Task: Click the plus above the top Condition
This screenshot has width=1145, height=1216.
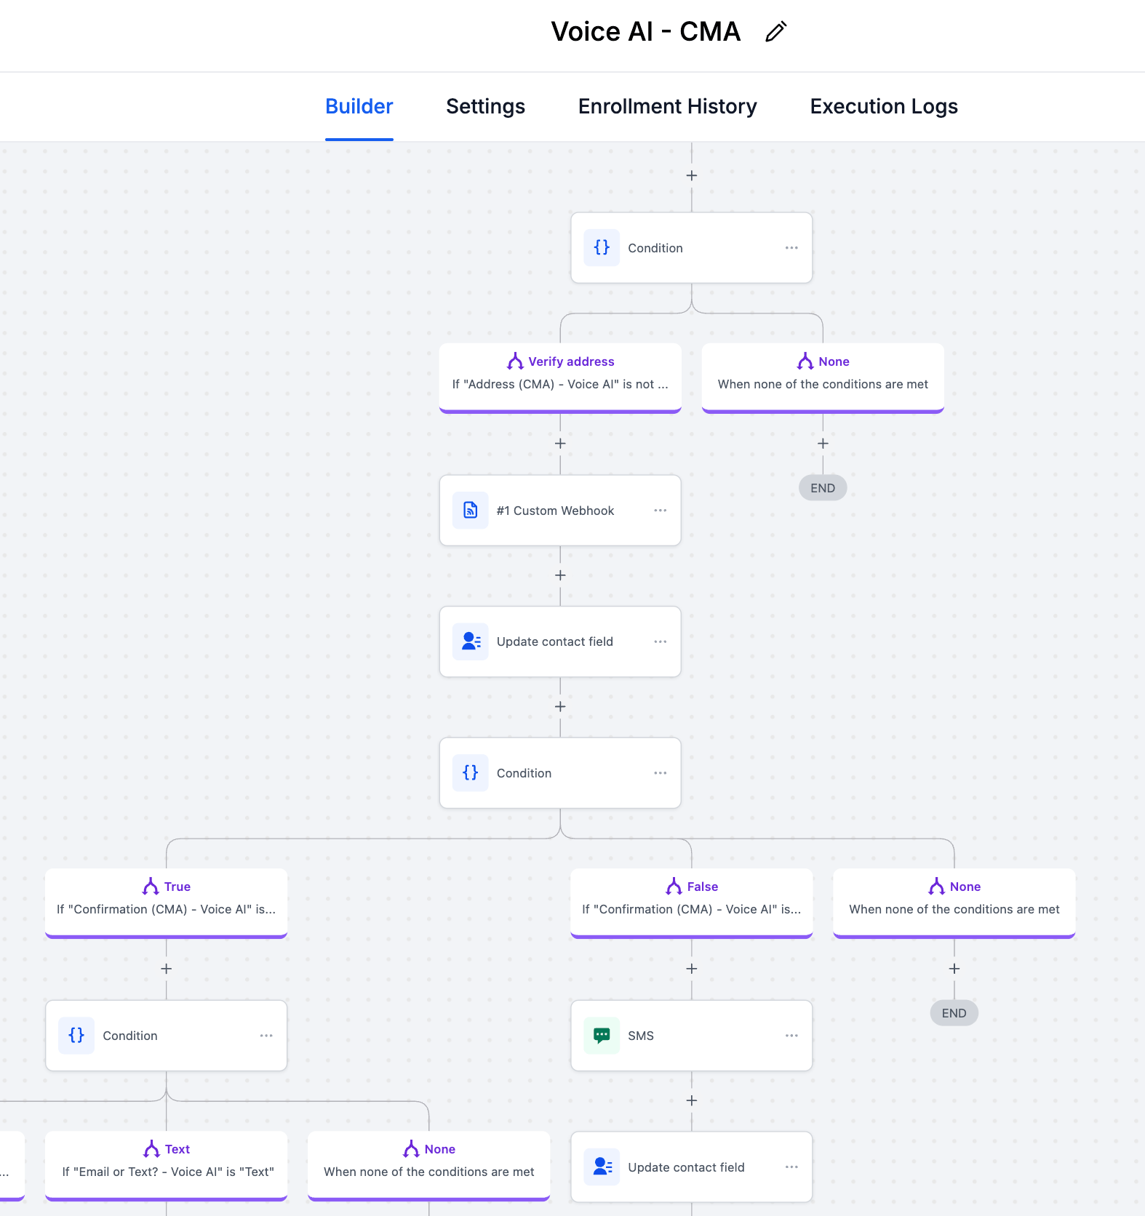Action: 692,176
